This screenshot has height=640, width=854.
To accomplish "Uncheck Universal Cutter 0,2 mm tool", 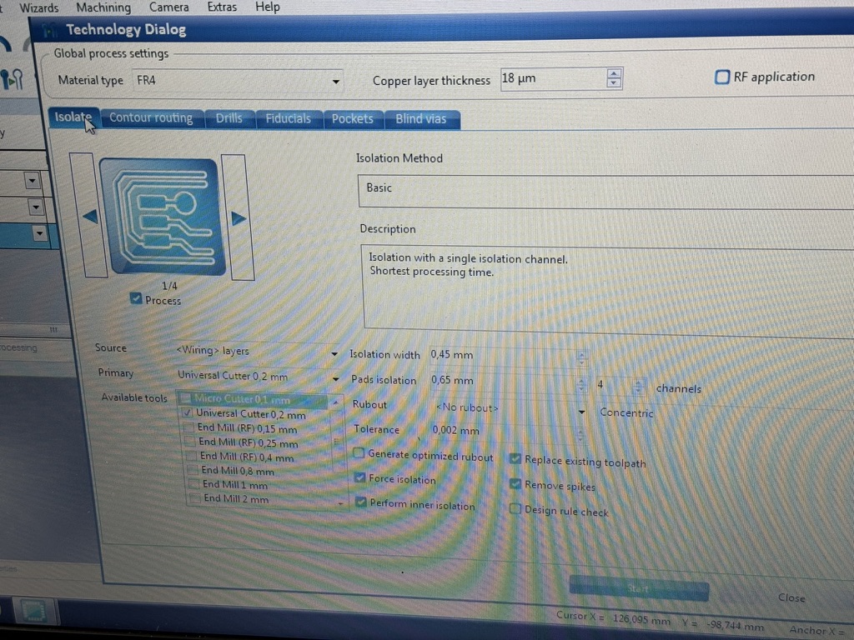I will point(187,412).
